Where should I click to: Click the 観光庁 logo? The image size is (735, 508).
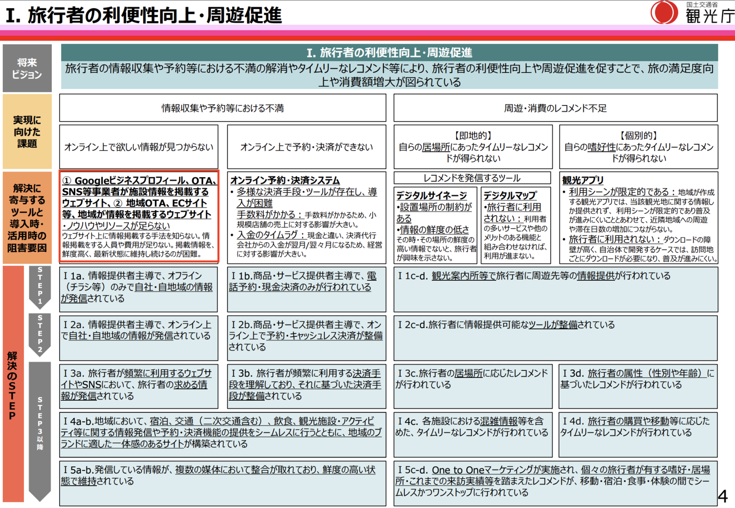coord(692,12)
